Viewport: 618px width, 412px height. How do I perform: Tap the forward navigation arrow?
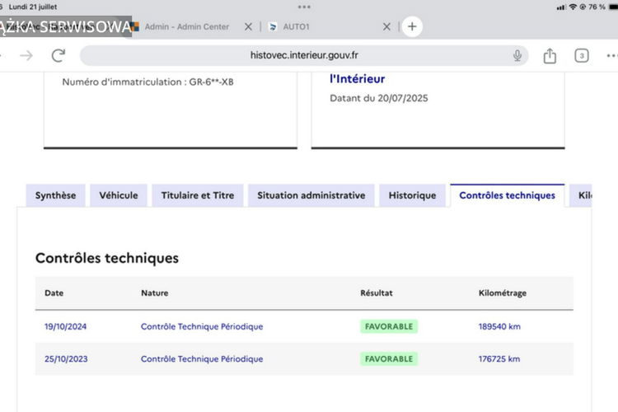pyautogui.click(x=26, y=55)
